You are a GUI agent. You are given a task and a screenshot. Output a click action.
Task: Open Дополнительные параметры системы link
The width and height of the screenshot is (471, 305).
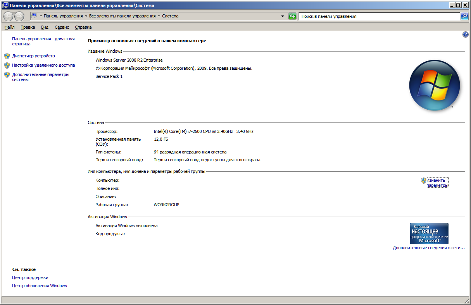pos(41,77)
